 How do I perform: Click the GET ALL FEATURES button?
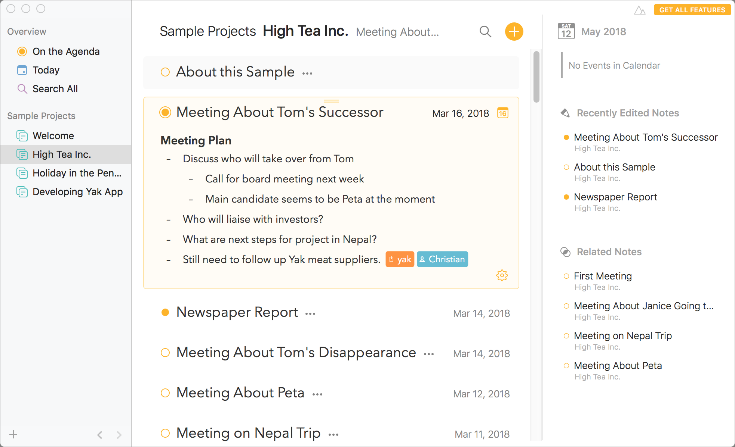click(692, 10)
